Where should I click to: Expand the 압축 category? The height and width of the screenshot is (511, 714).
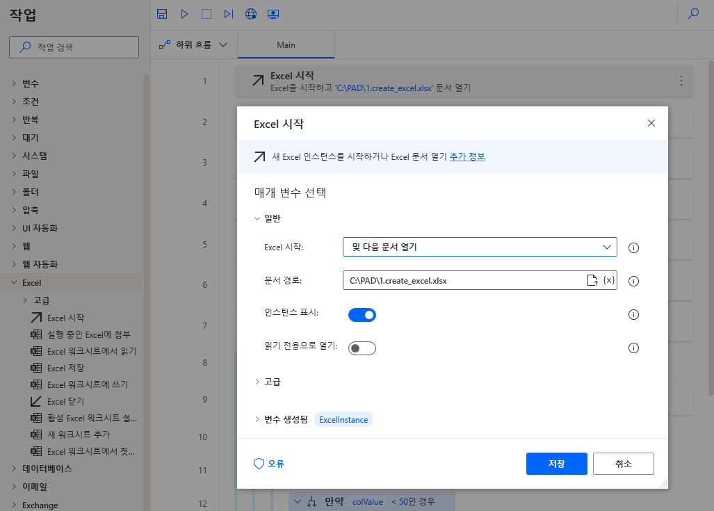click(14, 210)
